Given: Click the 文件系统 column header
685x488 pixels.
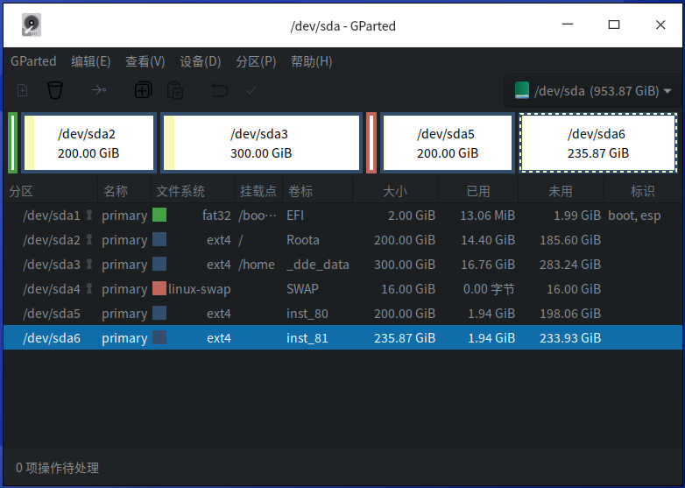Looking at the screenshot, I should tap(192, 191).
